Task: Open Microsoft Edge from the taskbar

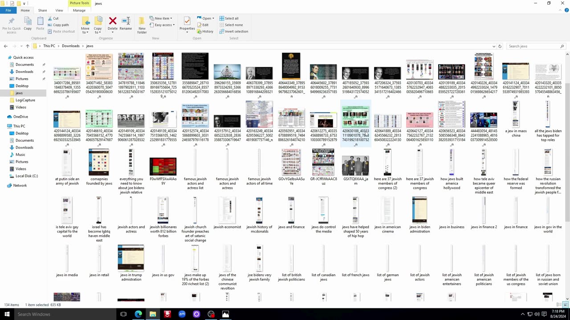Action: [x=138, y=314]
